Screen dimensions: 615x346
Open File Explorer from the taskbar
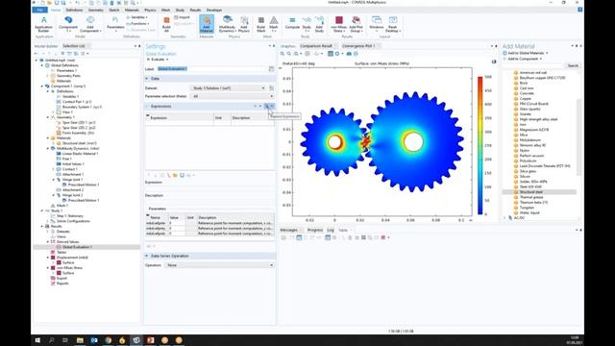80,340
